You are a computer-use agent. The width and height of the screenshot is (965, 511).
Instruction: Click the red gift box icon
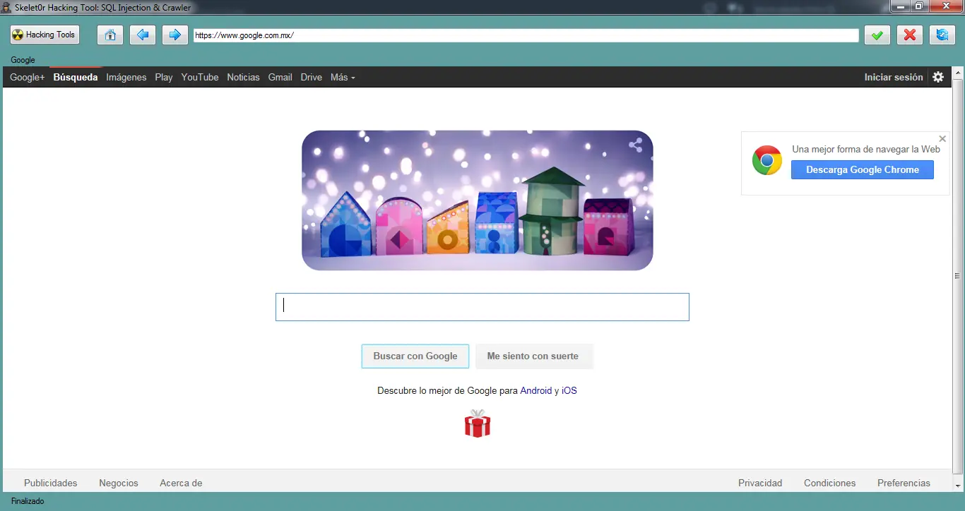point(478,423)
